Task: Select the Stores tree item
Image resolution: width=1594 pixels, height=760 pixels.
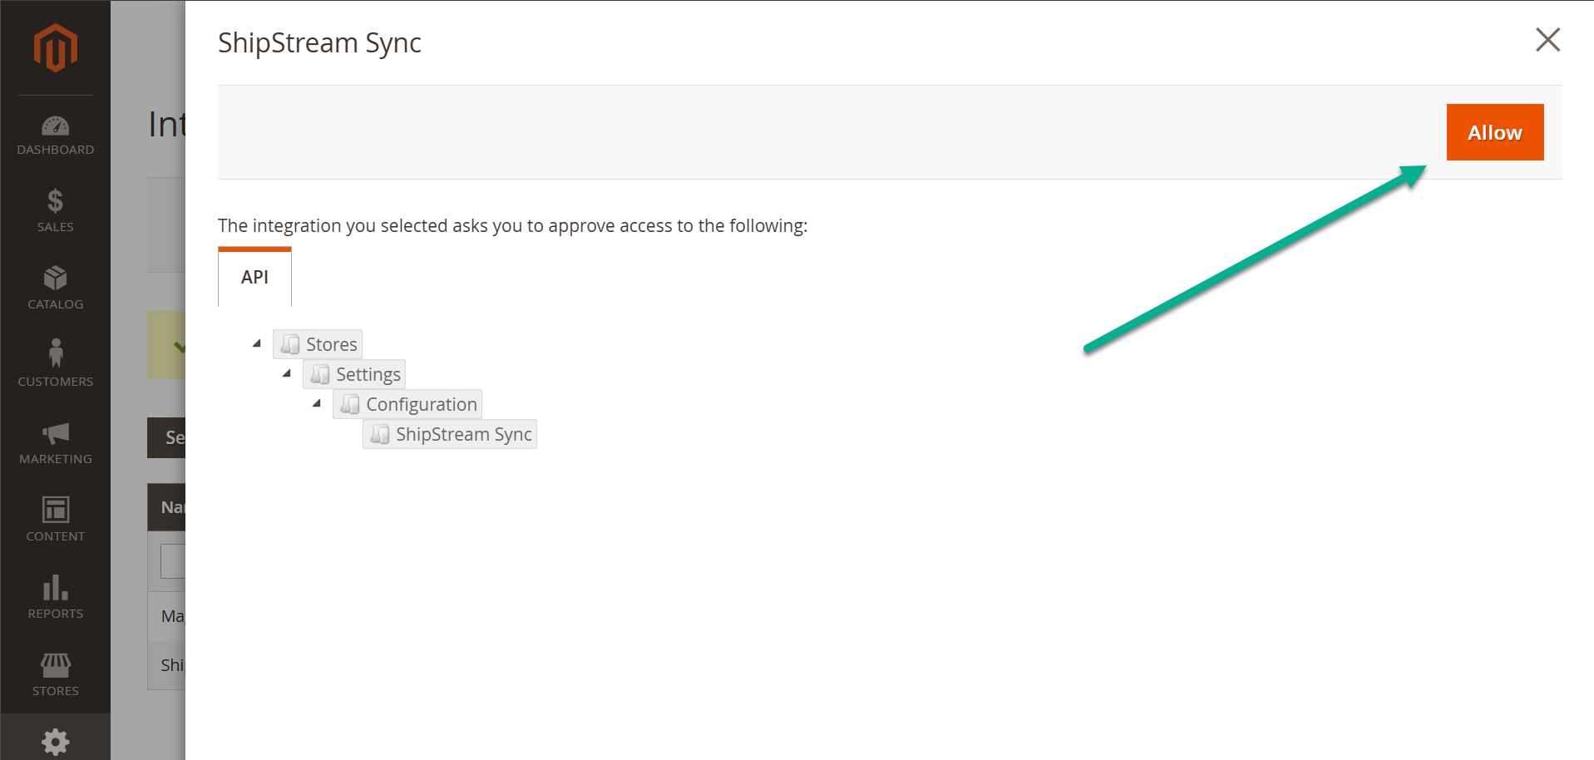Action: 331,344
